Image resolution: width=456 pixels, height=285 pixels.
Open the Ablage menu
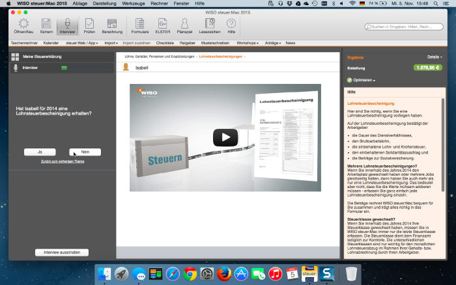tap(80, 3)
